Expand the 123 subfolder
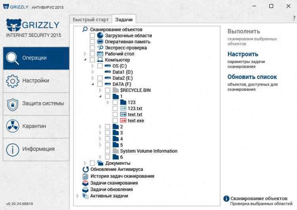 108,102
